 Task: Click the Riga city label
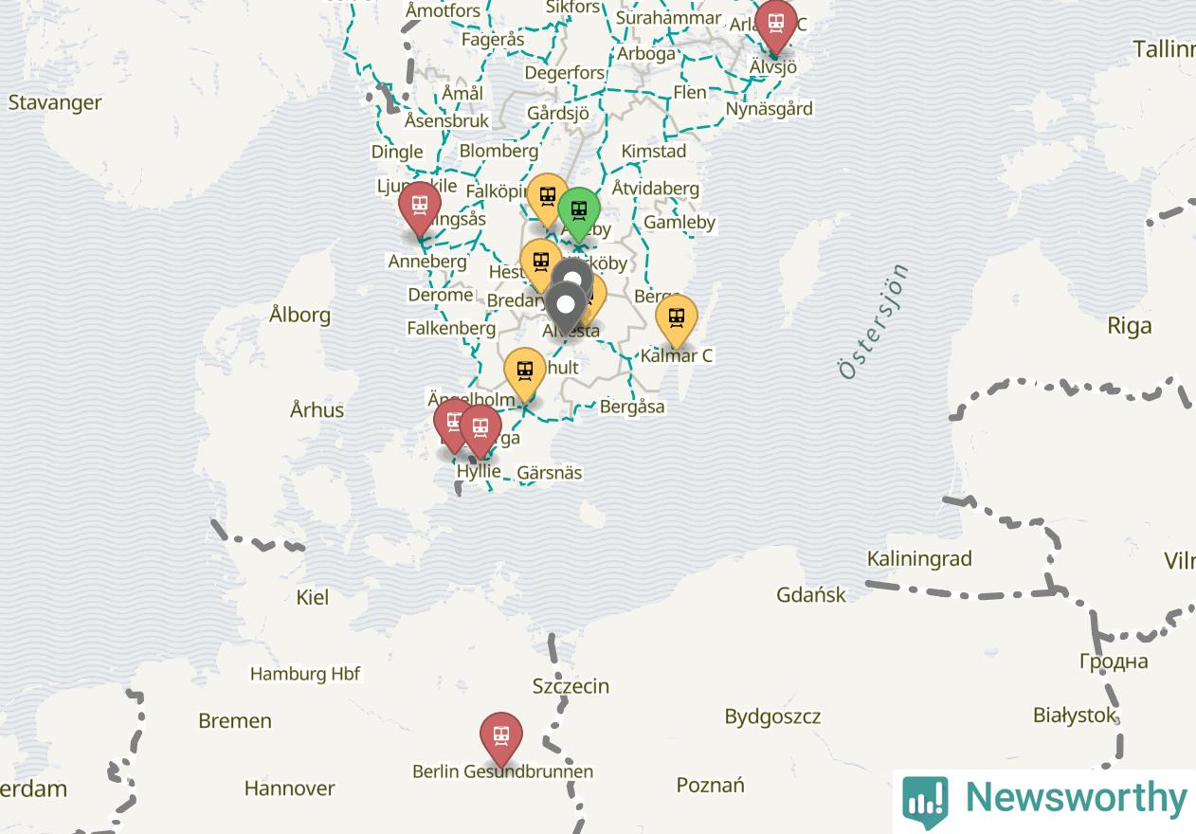point(1130,326)
